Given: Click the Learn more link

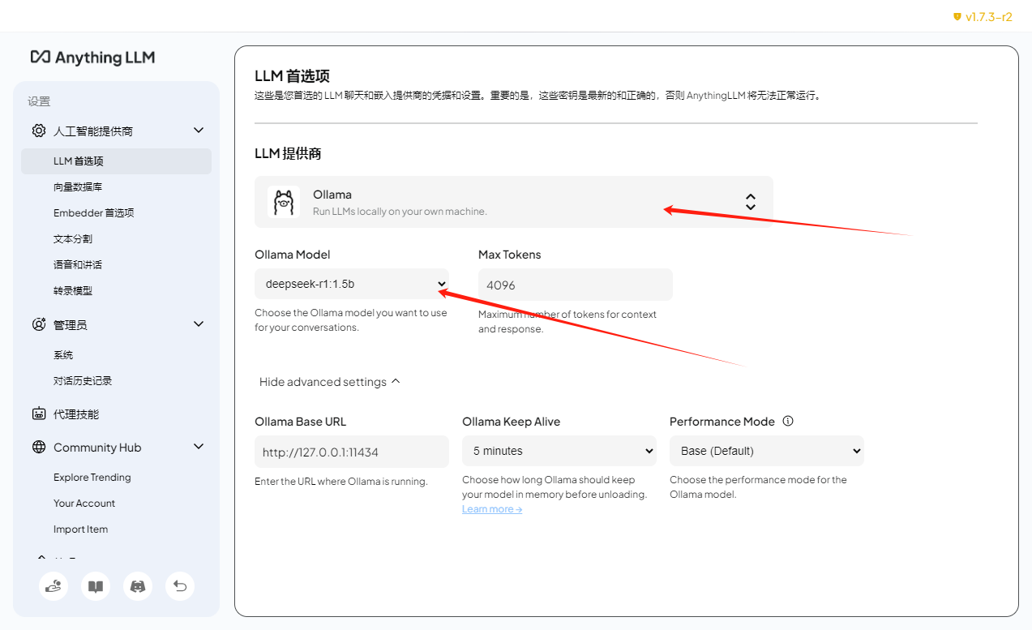Looking at the screenshot, I should (x=492, y=509).
